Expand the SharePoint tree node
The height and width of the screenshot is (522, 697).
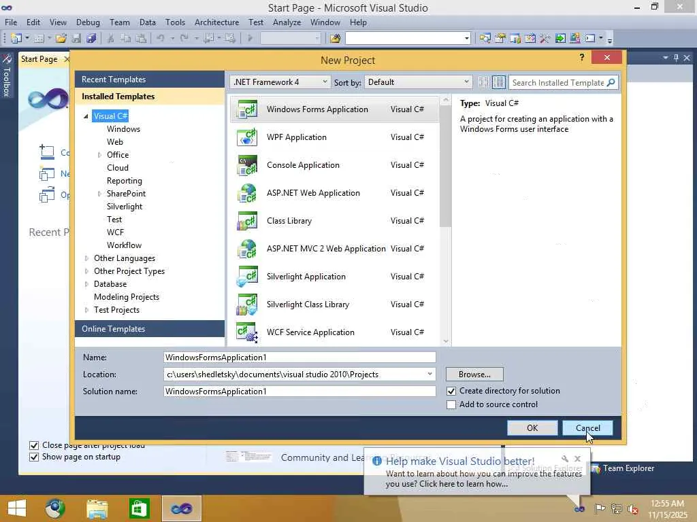(x=99, y=194)
